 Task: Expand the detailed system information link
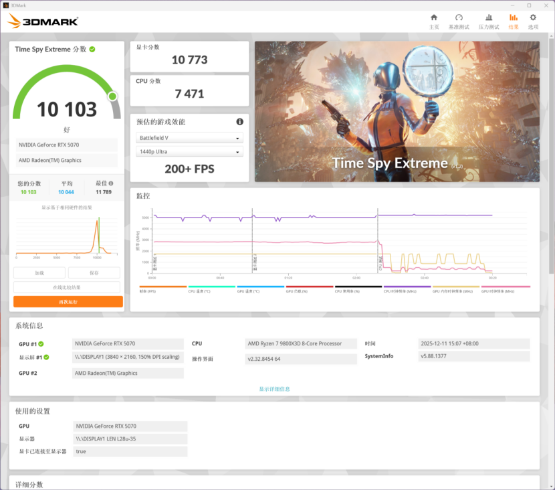pyautogui.click(x=274, y=389)
